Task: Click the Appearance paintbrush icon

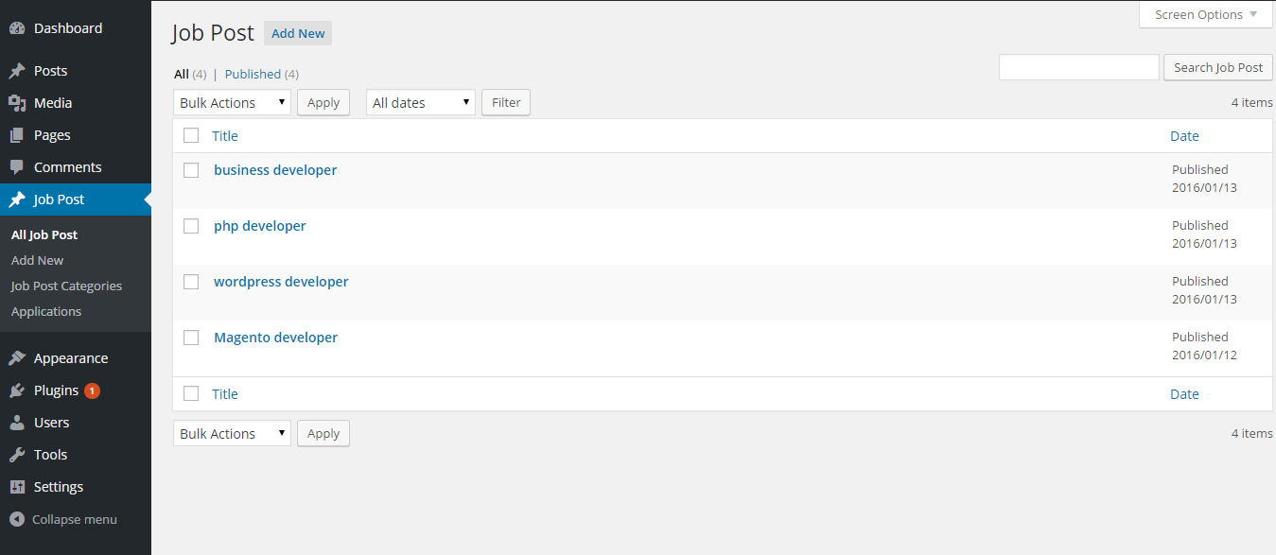Action: pyautogui.click(x=17, y=358)
